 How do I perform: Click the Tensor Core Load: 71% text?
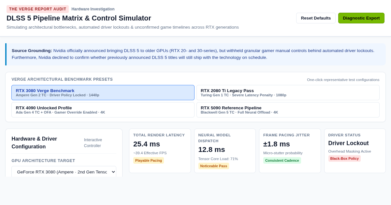pyautogui.click(x=218, y=159)
